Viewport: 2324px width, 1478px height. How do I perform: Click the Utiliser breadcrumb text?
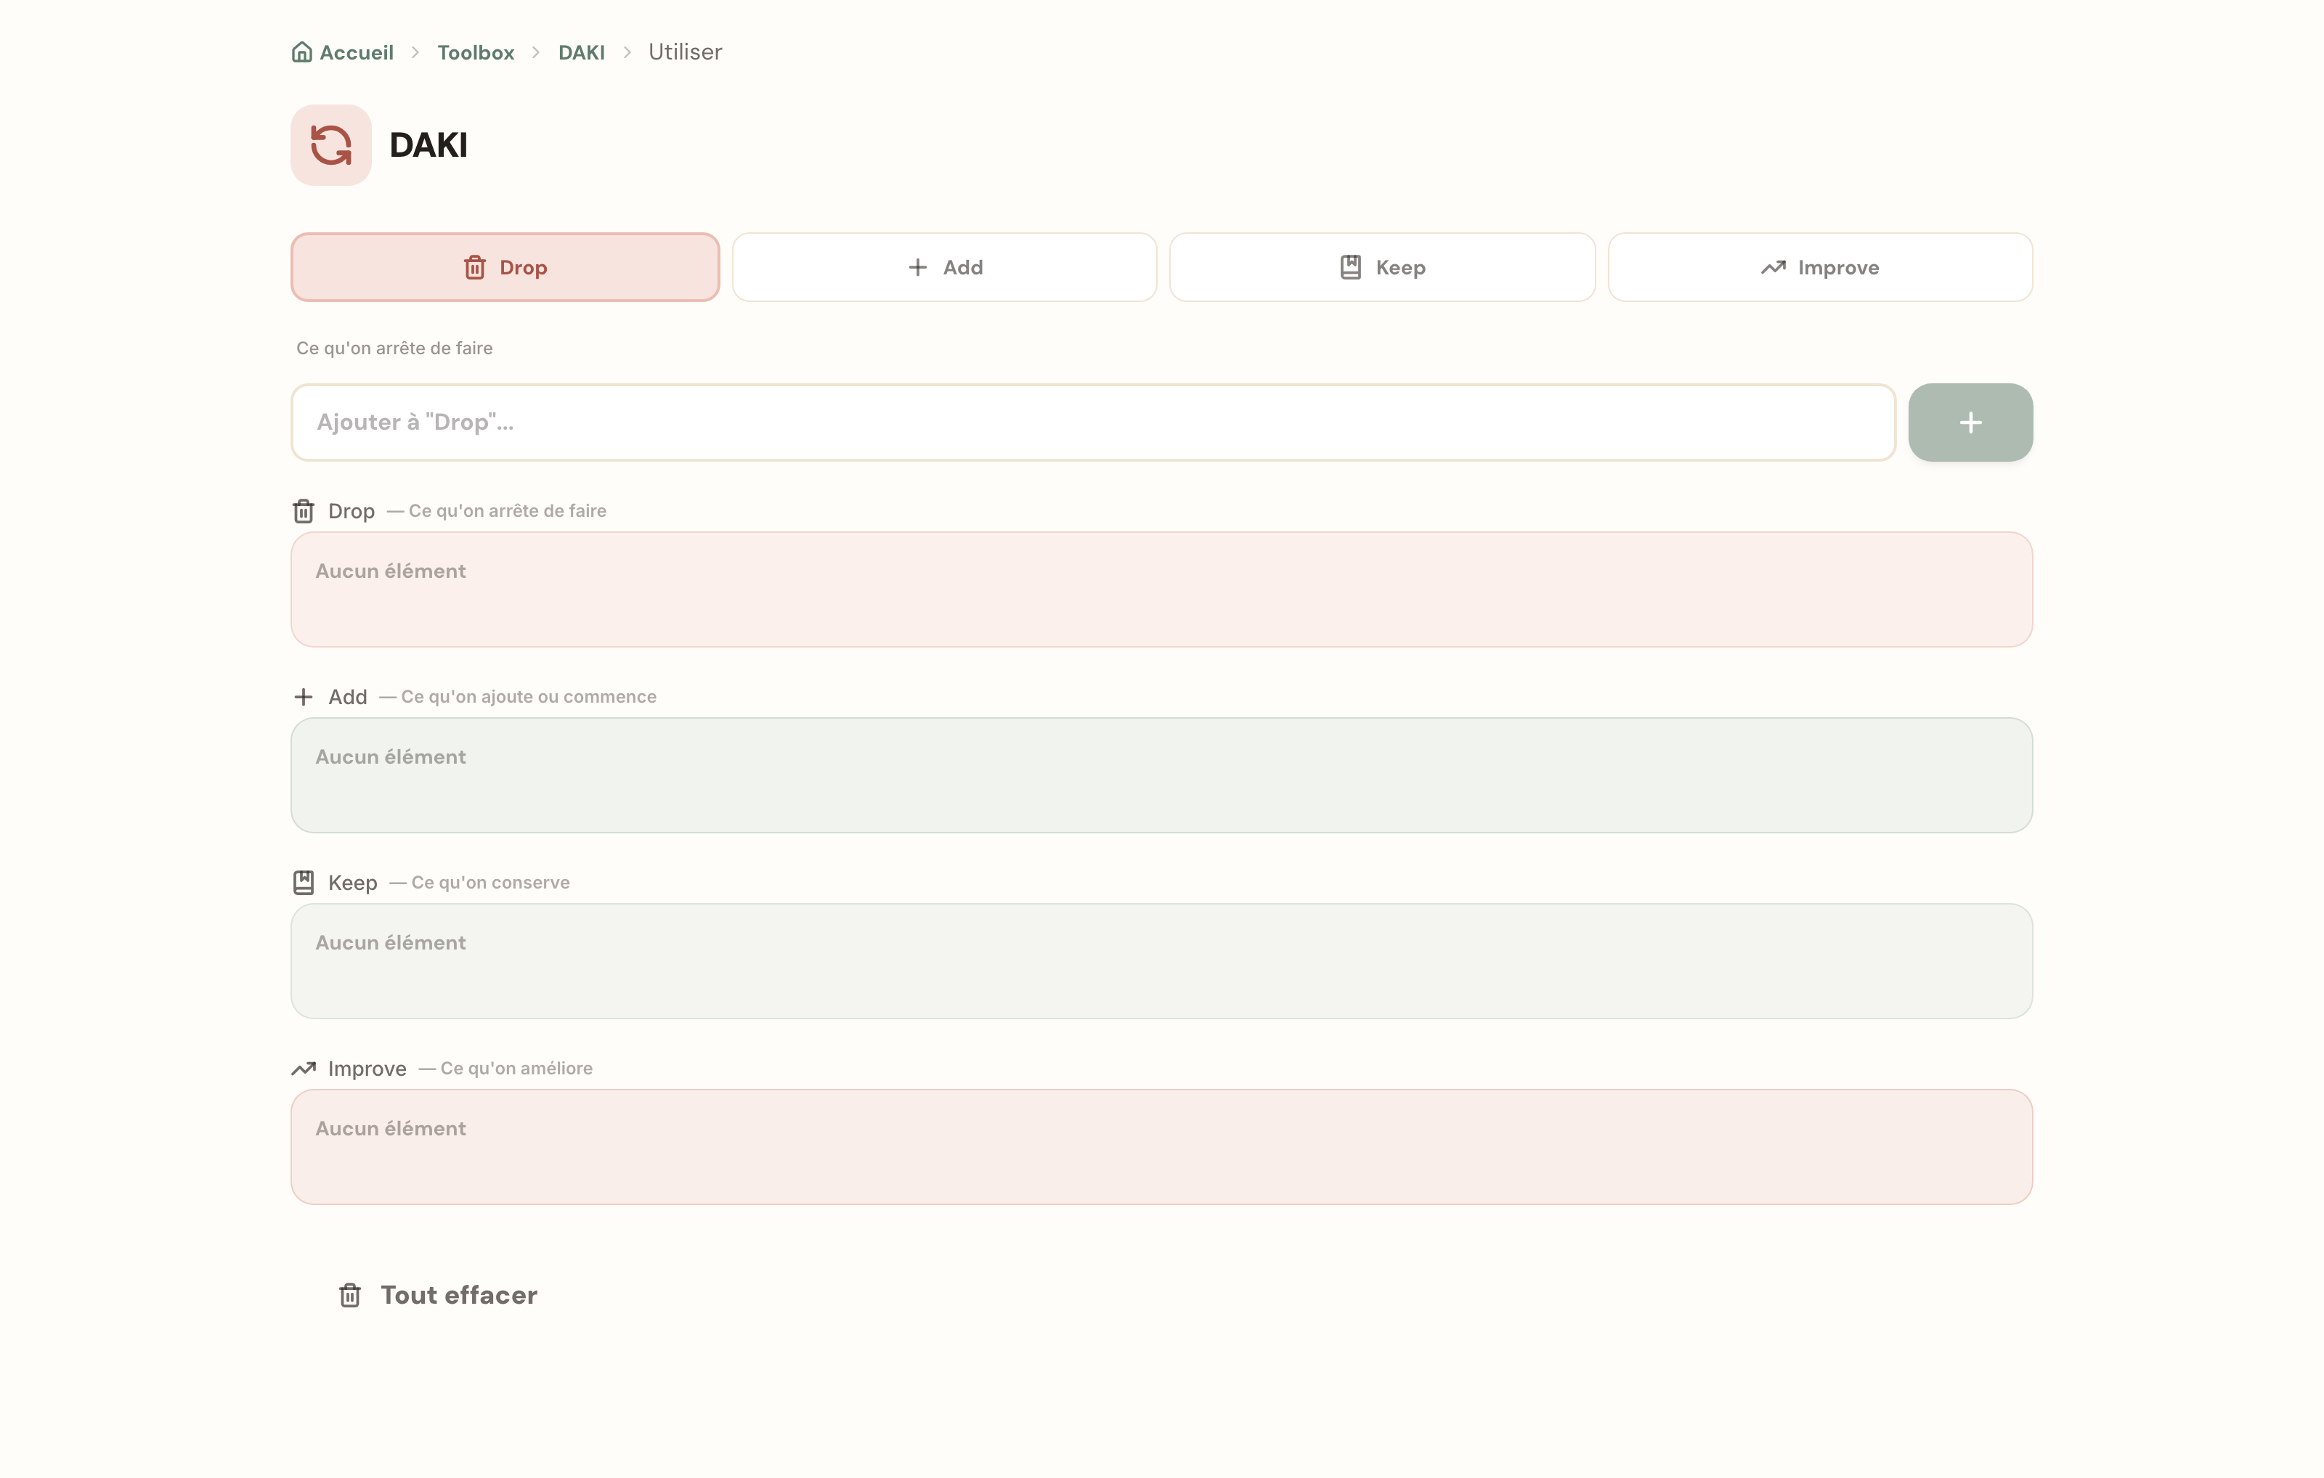coord(686,52)
